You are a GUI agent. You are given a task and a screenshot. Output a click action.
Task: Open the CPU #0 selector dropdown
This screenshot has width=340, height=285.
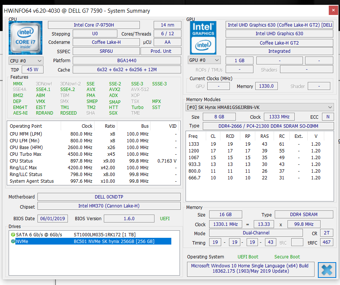coord(26,61)
